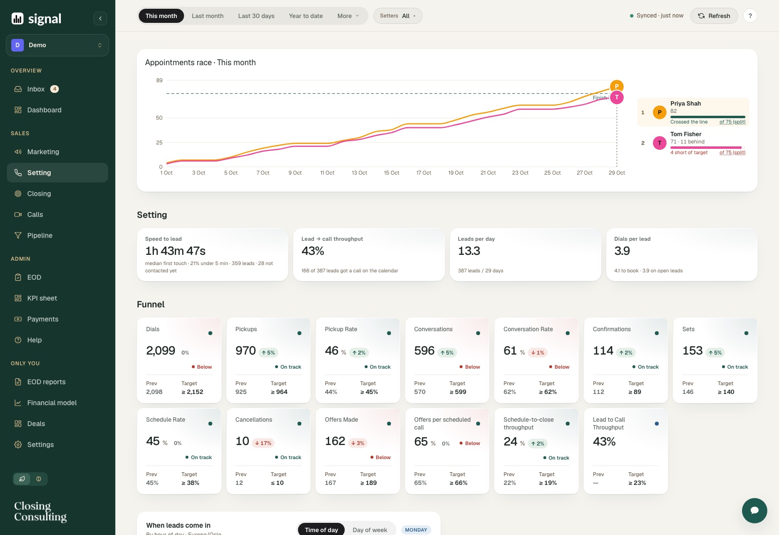Viewport: 779px width, 535px height.
Task: Click the question mark help button
Action: tap(750, 16)
